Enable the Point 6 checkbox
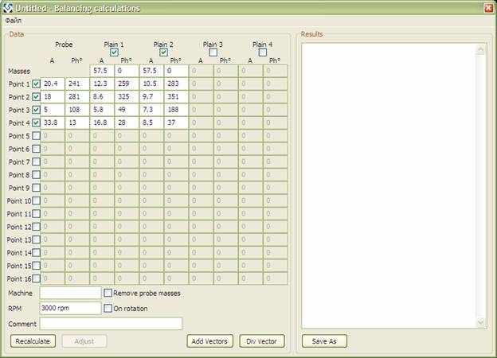 [x=36, y=149]
